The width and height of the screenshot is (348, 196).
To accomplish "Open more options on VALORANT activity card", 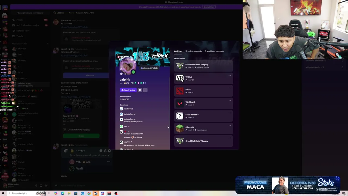I will (230, 100).
